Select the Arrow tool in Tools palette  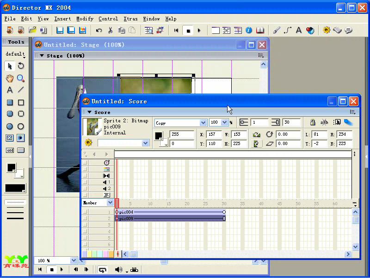point(10,66)
